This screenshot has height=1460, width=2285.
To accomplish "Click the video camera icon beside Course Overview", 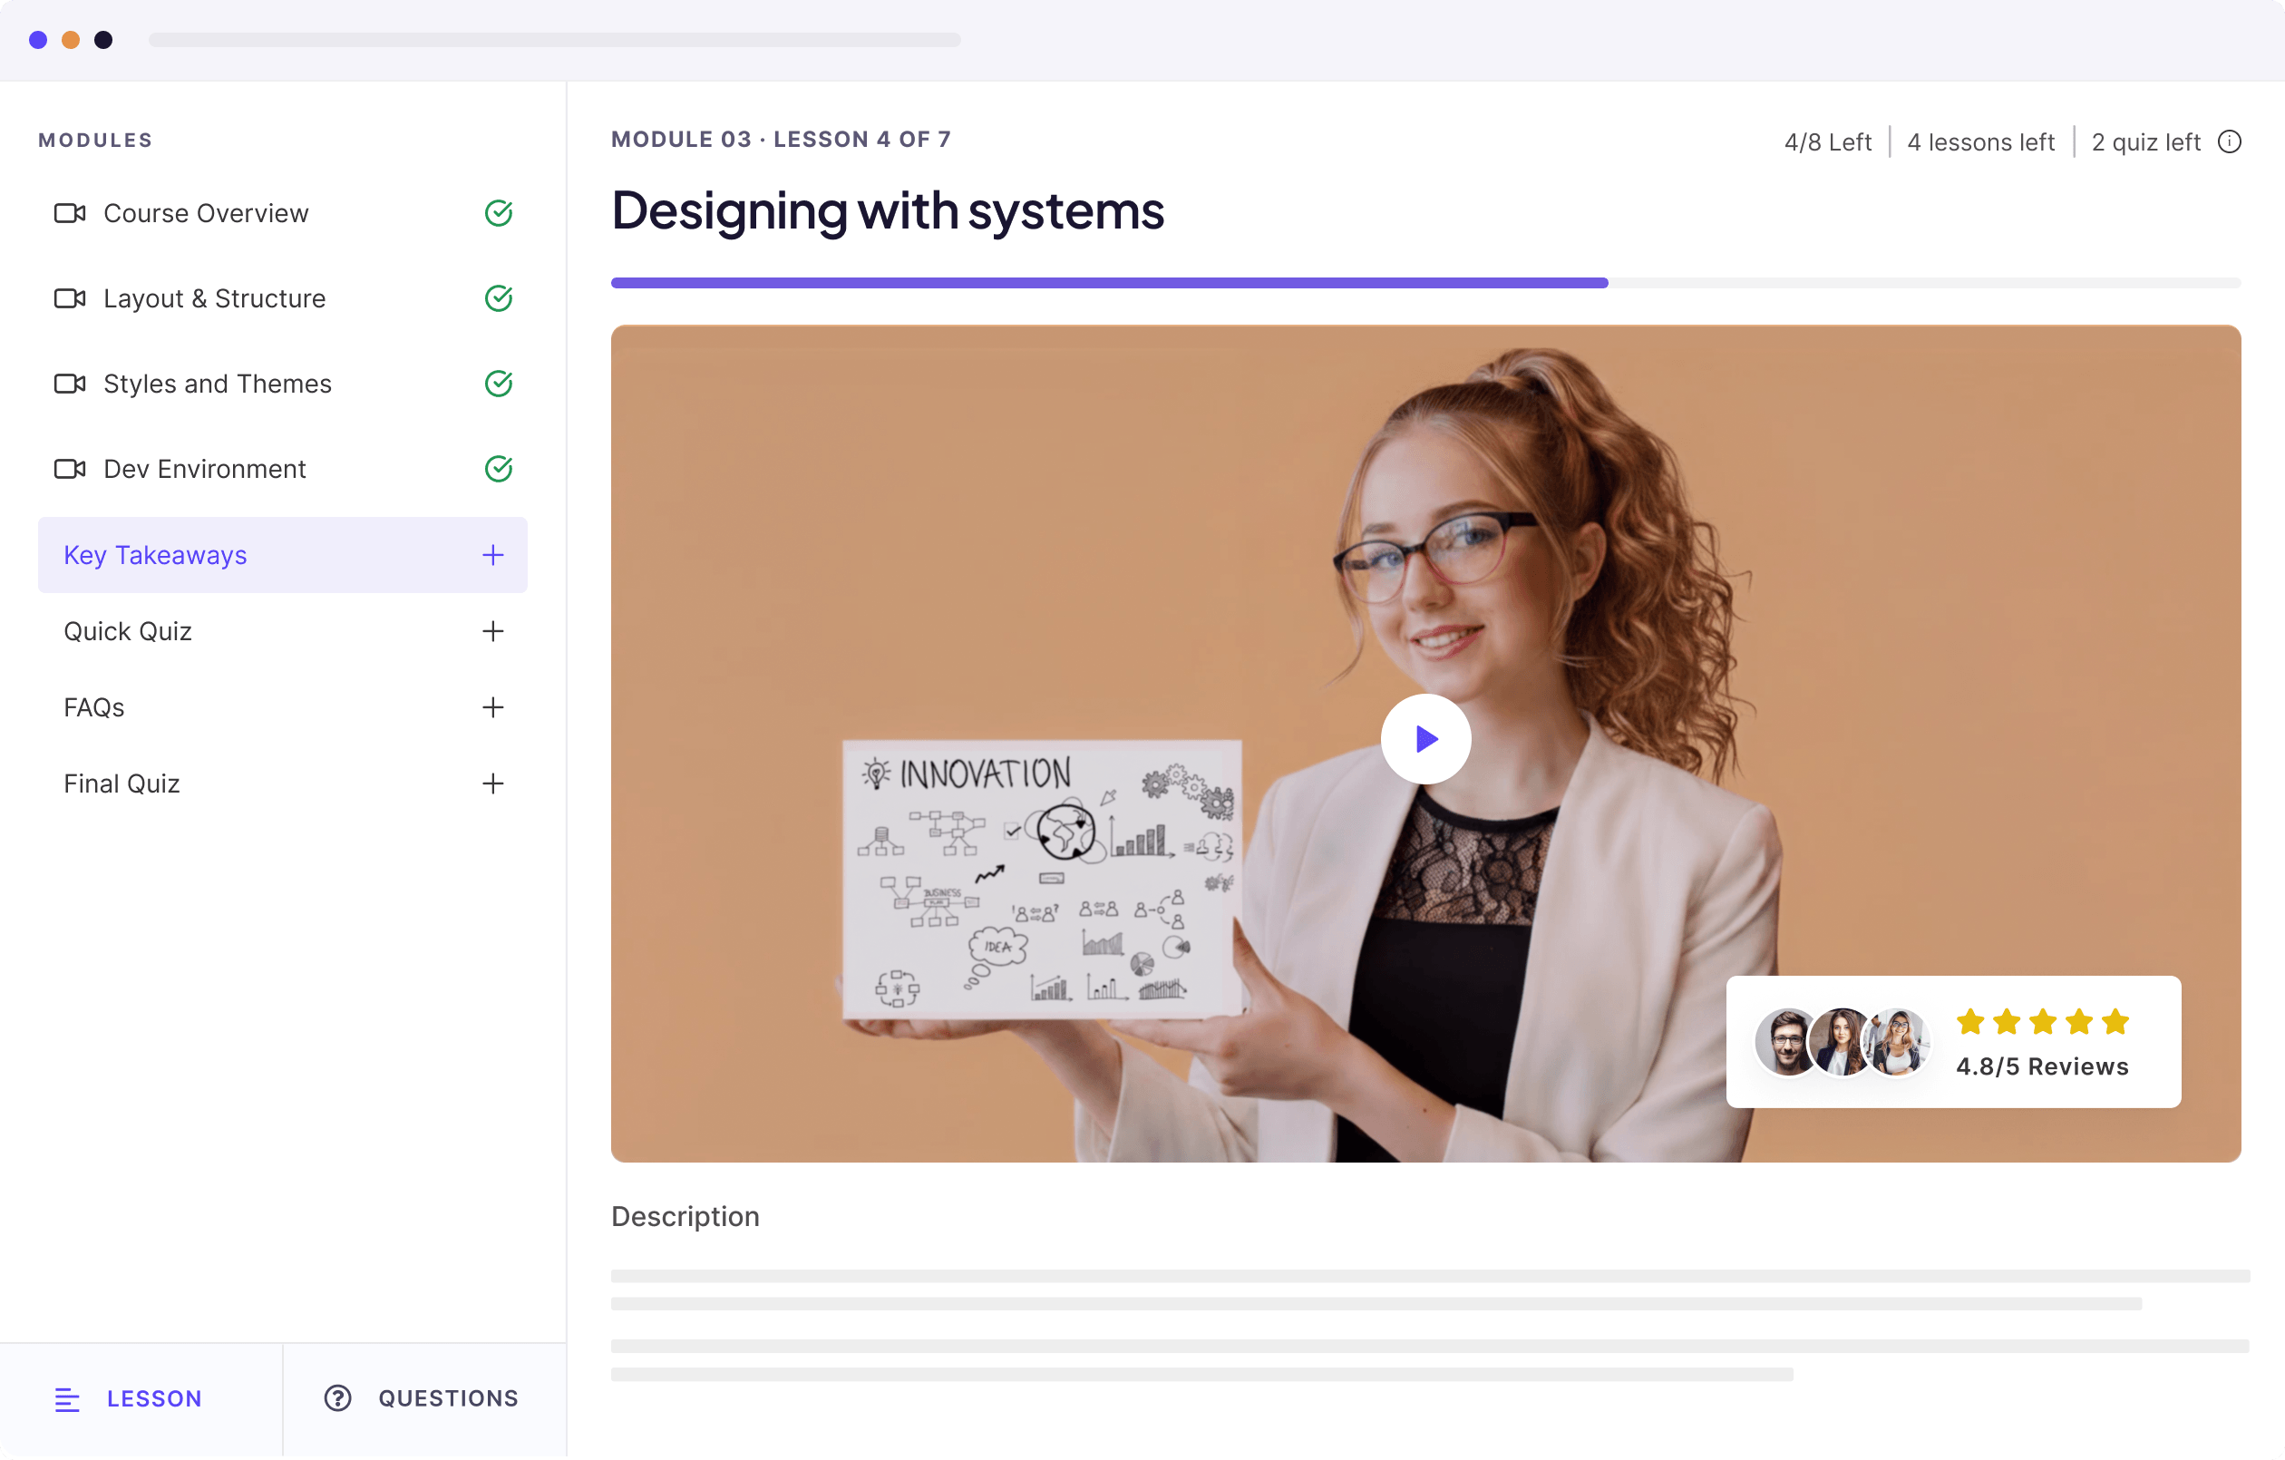I will [x=69, y=214].
